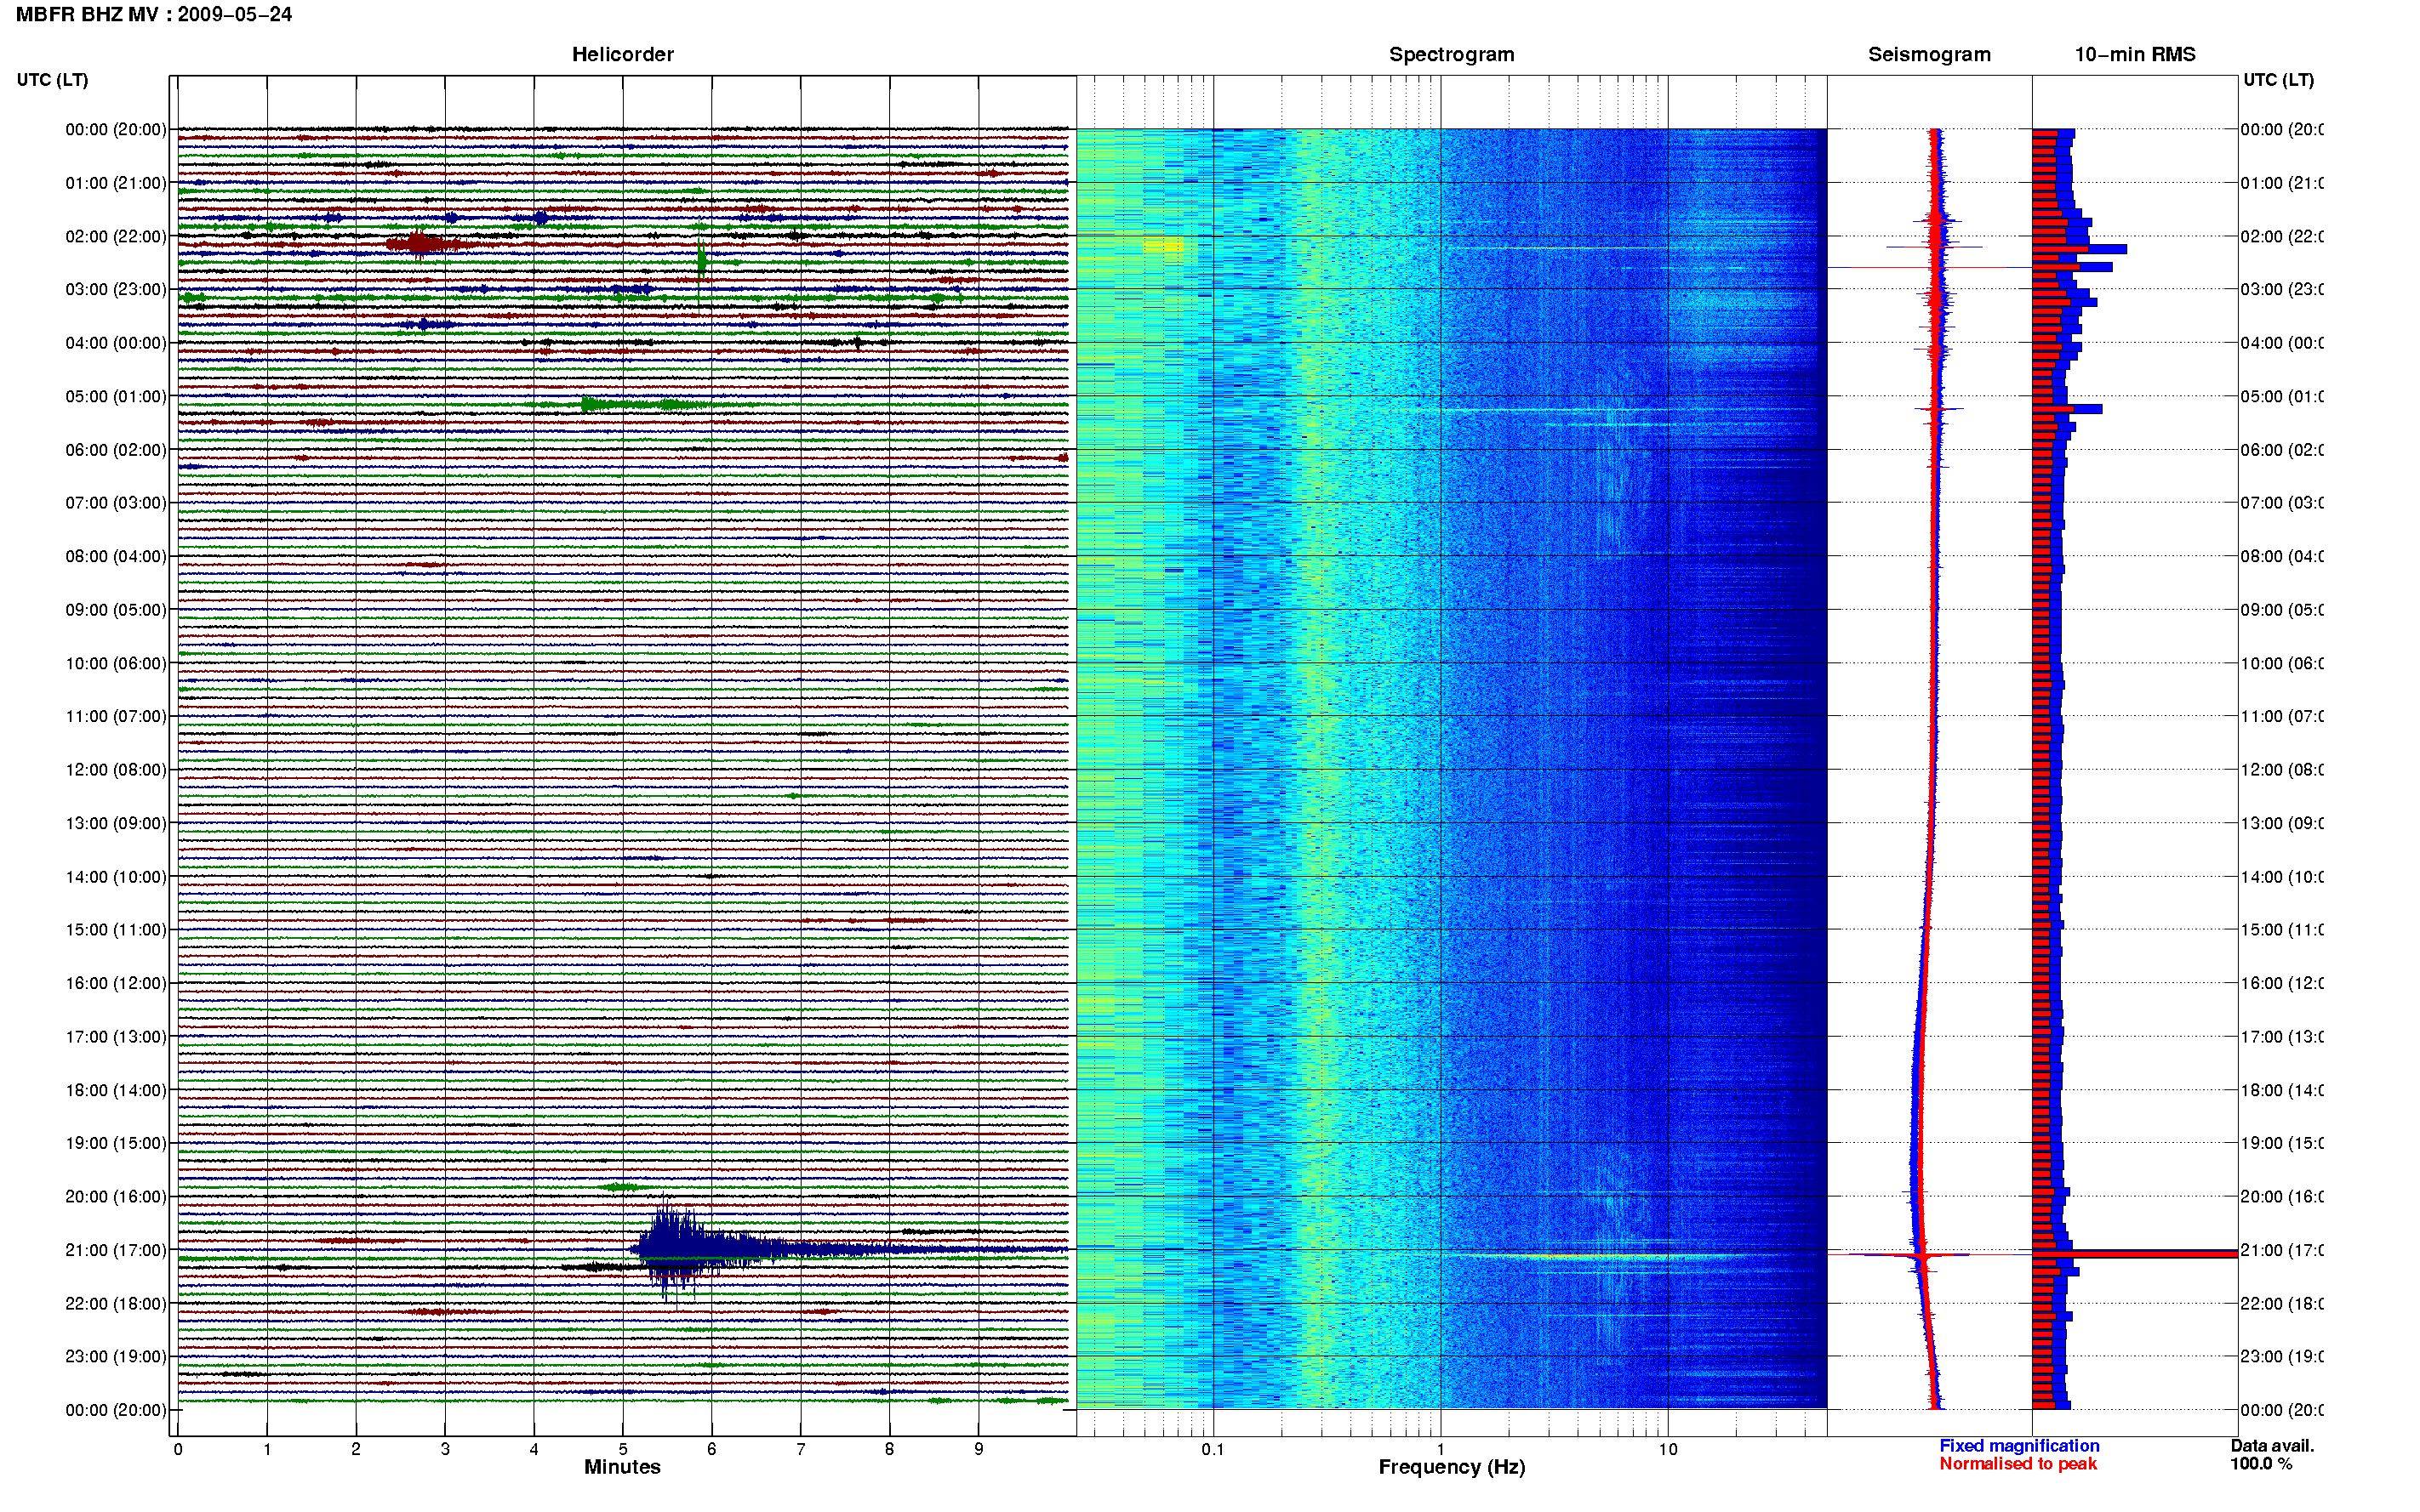Click the '0' minutes tick label
This screenshot has height=1512, width=2420.
tap(178, 1449)
